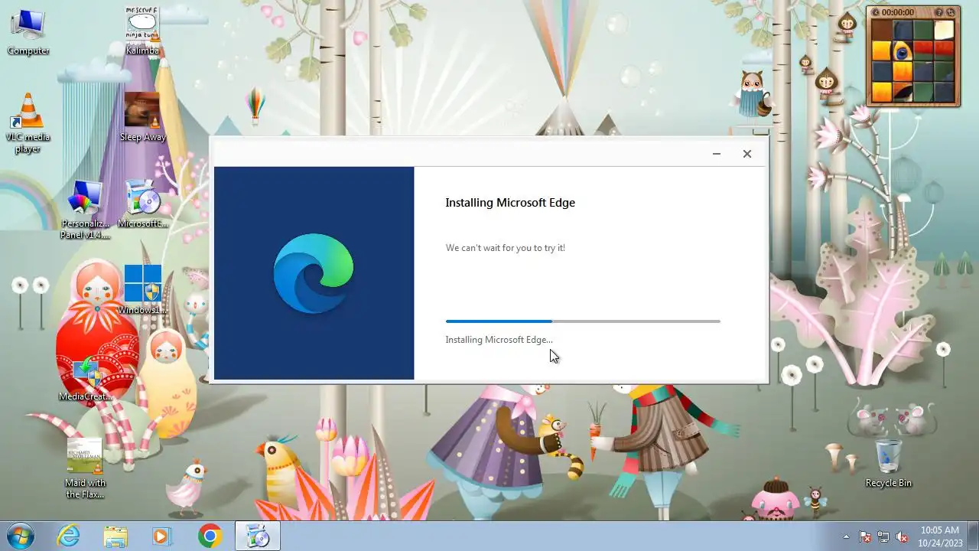Show hidden system tray icons
Image resolution: width=979 pixels, height=551 pixels.
pos(846,536)
